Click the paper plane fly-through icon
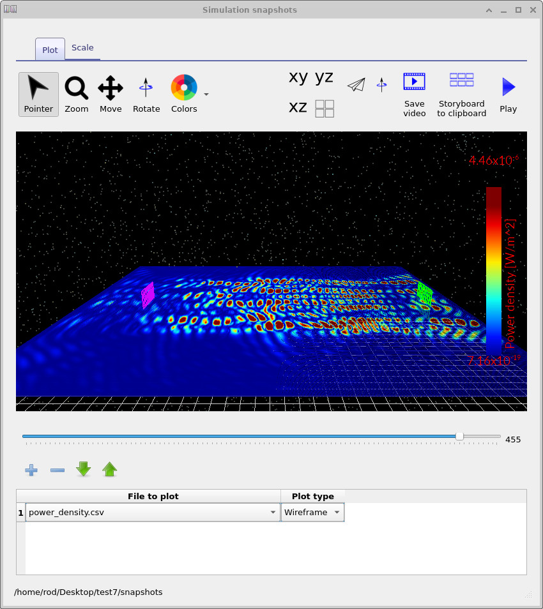The height and width of the screenshot is (609, 543). pos(356,84)
